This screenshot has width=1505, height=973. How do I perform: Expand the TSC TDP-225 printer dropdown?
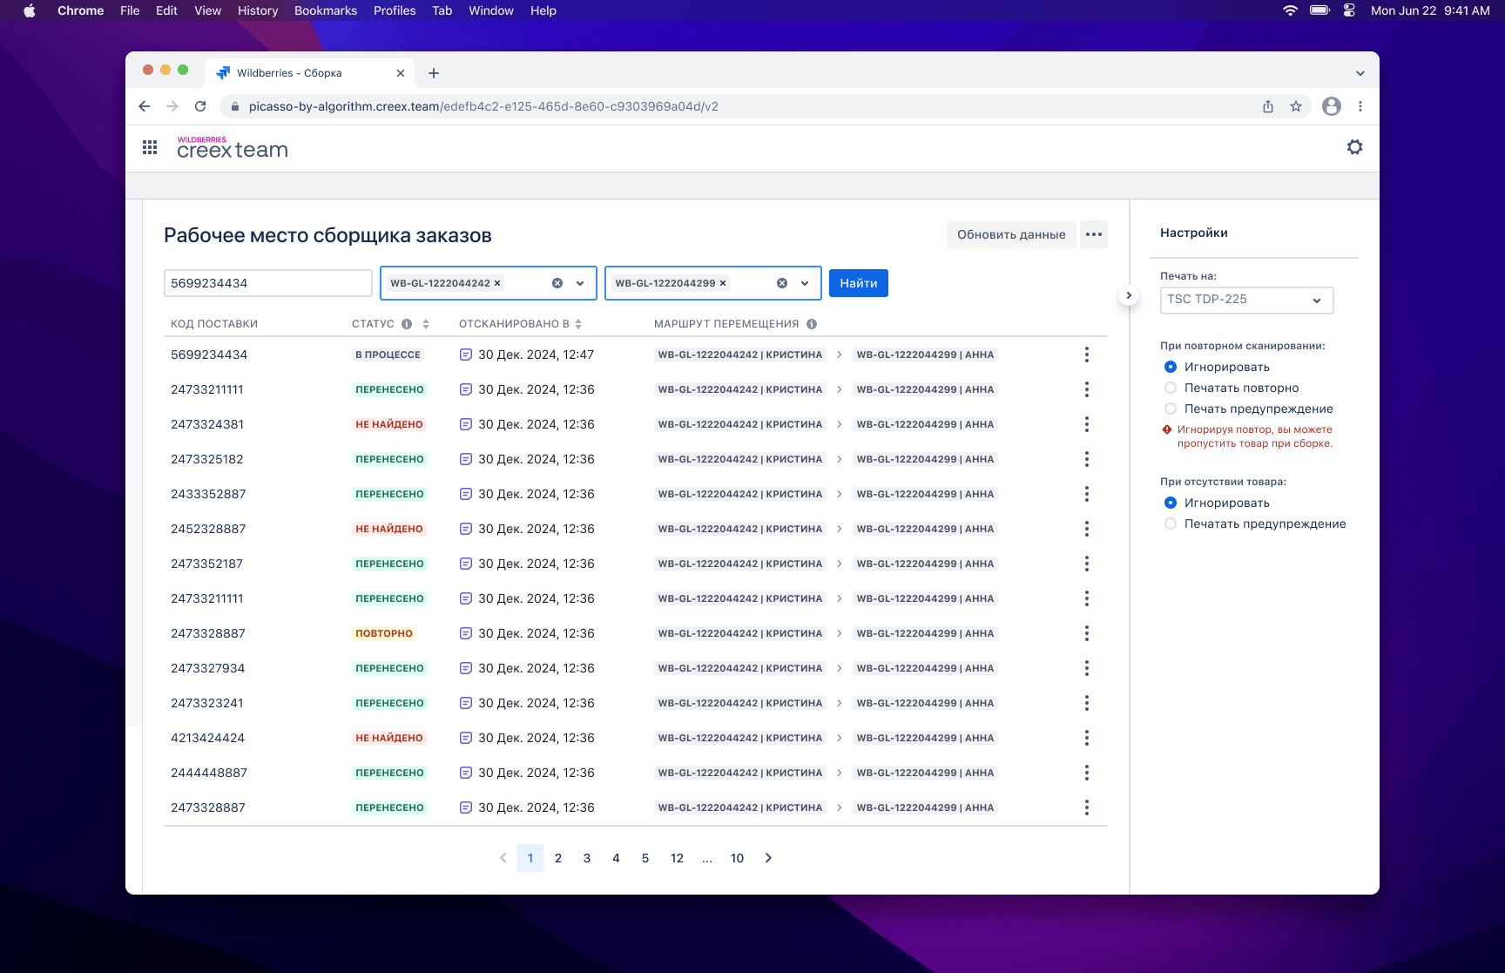coord(1246,300)
